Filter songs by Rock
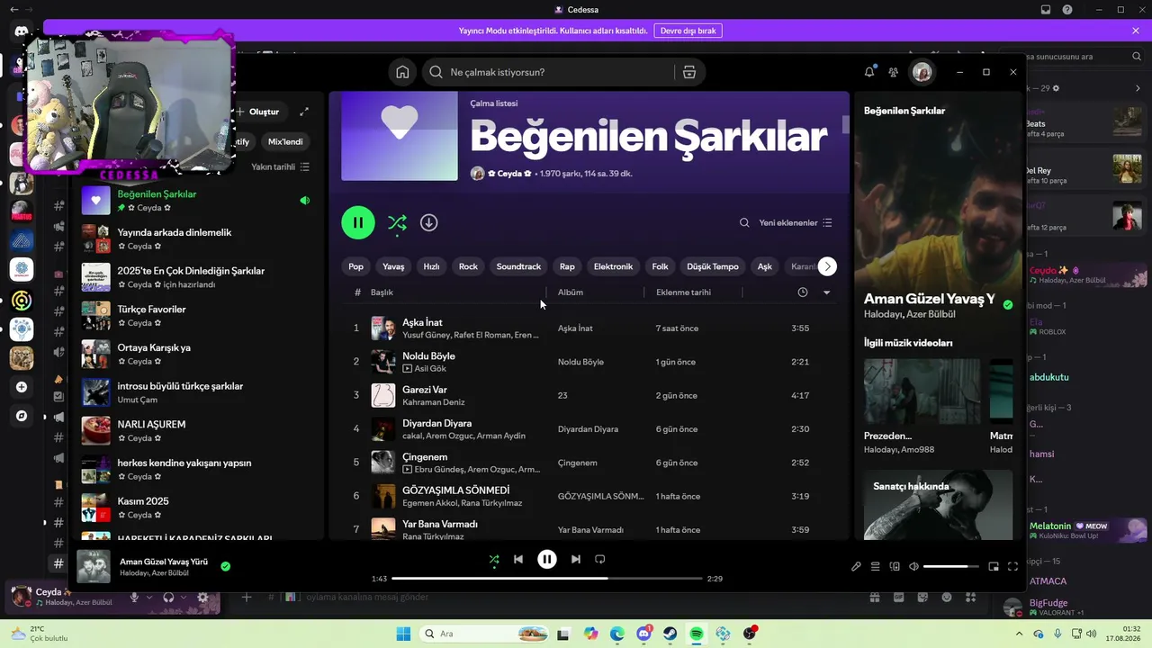 [468, 266]
